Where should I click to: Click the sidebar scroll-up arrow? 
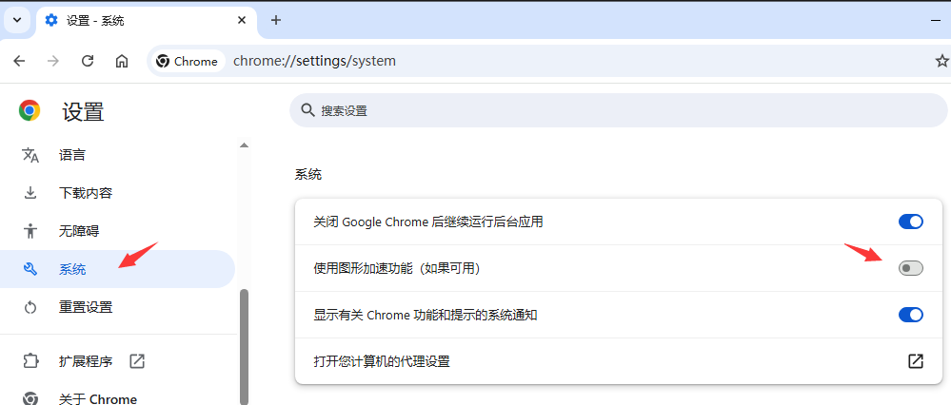244,145
